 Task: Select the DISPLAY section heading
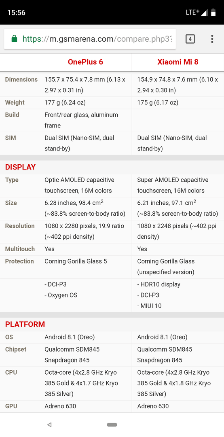tap(20, 167)
